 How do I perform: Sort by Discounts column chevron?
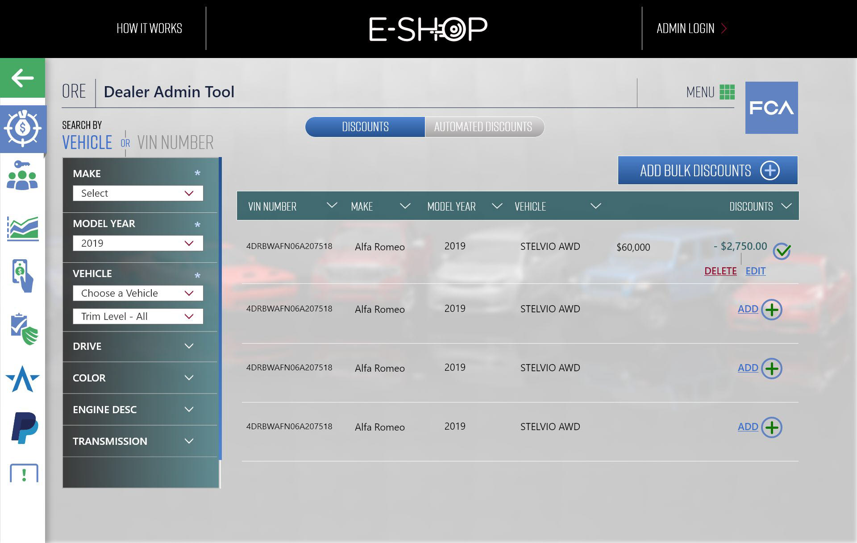tap(786, 206)
